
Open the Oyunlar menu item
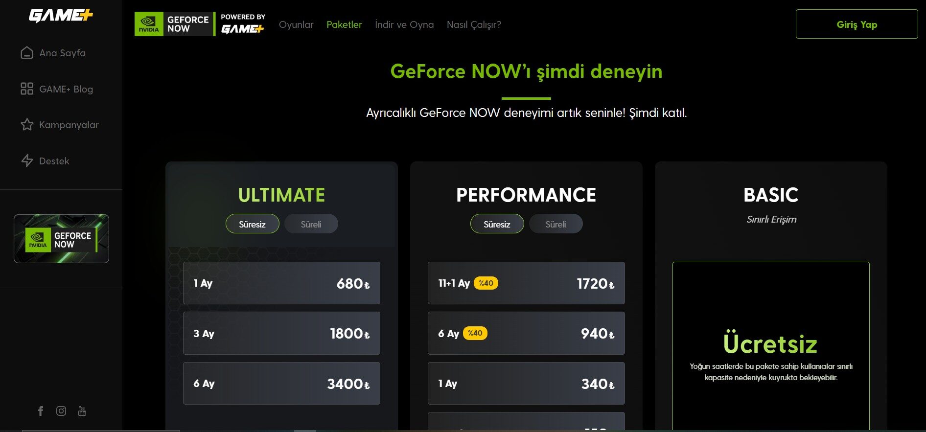click(x=296, y=24)
